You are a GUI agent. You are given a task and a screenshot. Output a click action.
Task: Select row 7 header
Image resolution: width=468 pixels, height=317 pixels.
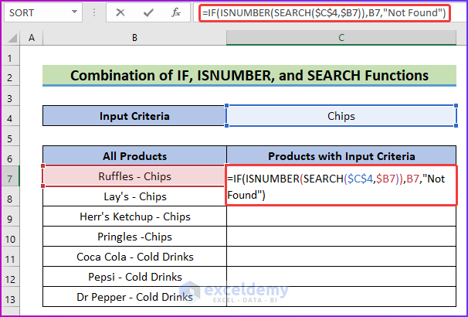11,177
